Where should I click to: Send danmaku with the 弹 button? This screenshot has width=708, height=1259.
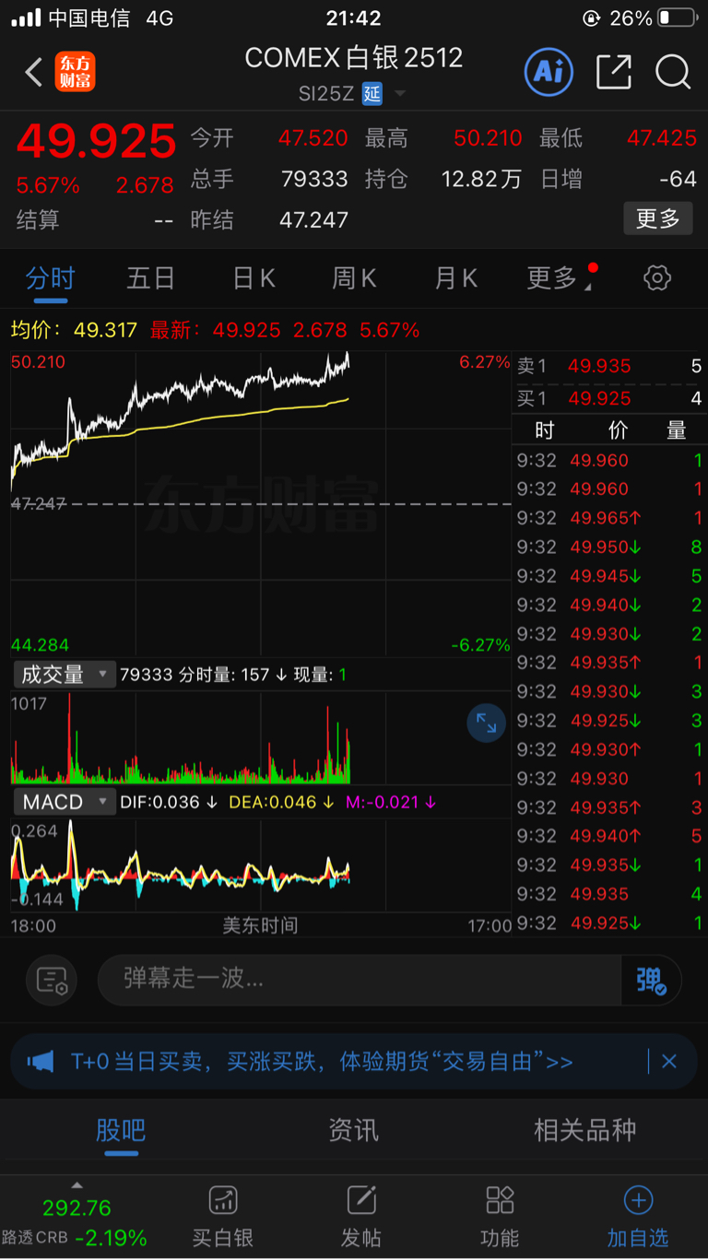tap(651, 979)
